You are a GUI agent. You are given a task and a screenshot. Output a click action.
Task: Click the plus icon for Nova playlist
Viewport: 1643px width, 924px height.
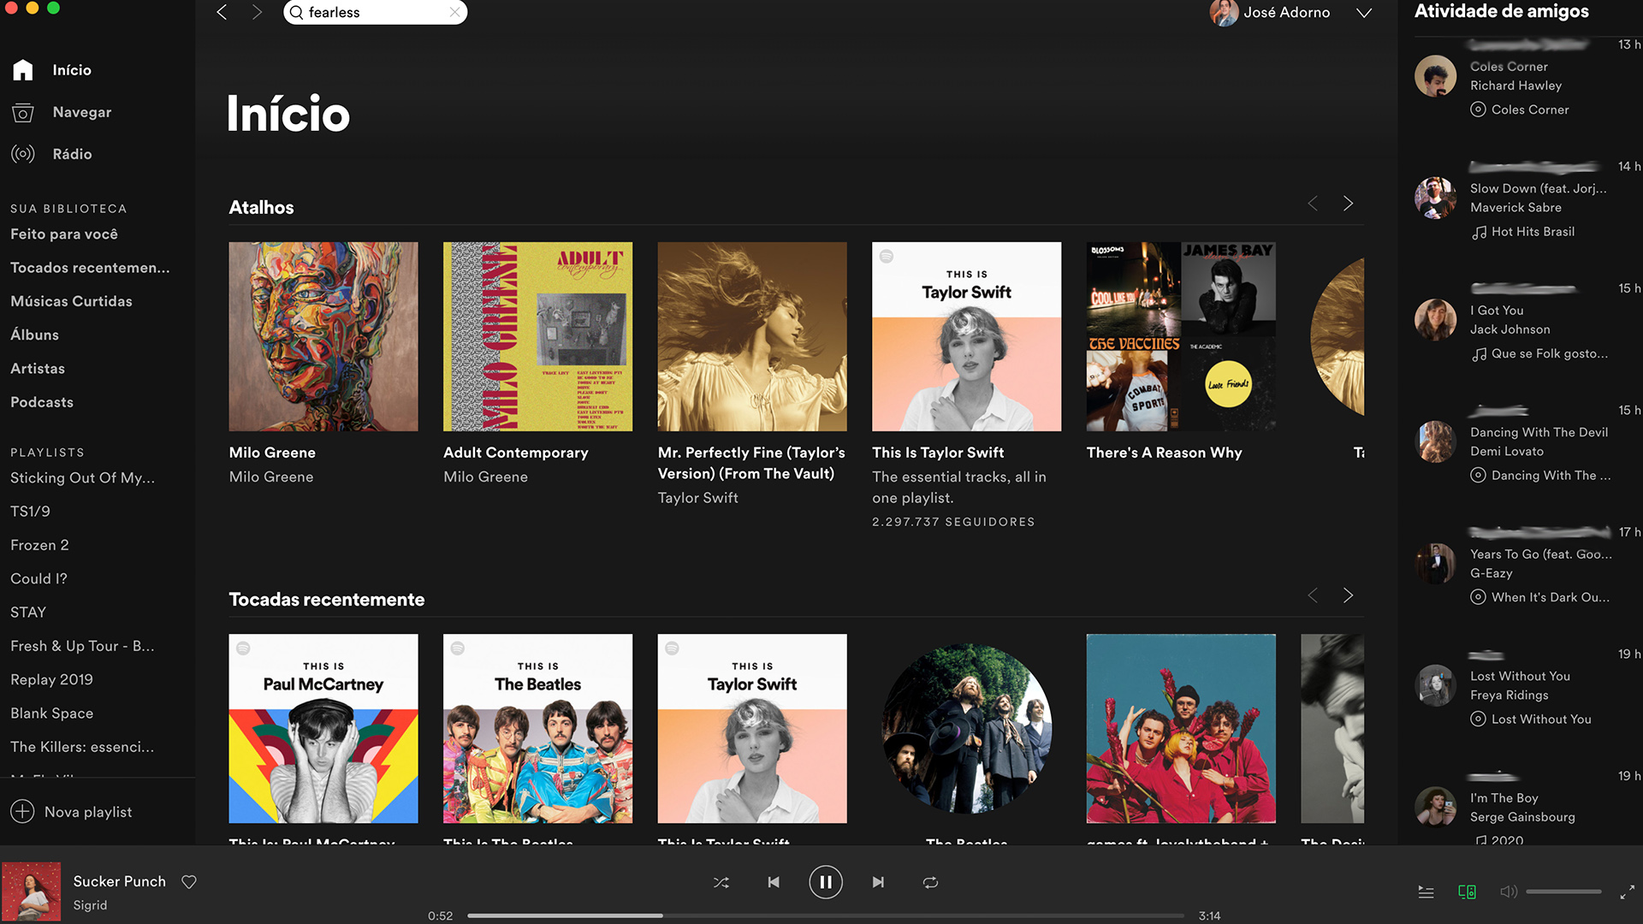coord(22,811)
